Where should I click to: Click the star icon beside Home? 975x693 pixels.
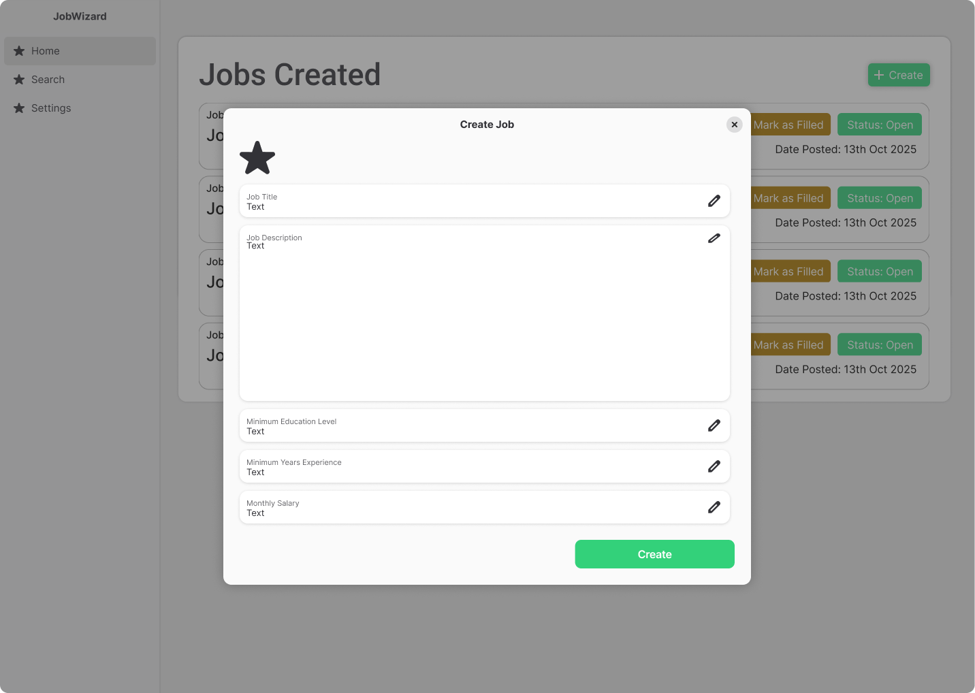(19, 51)
